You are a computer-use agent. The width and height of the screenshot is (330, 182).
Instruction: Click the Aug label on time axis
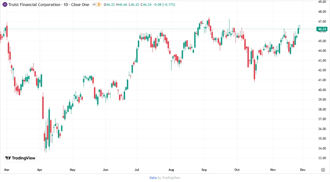[171, 170]
